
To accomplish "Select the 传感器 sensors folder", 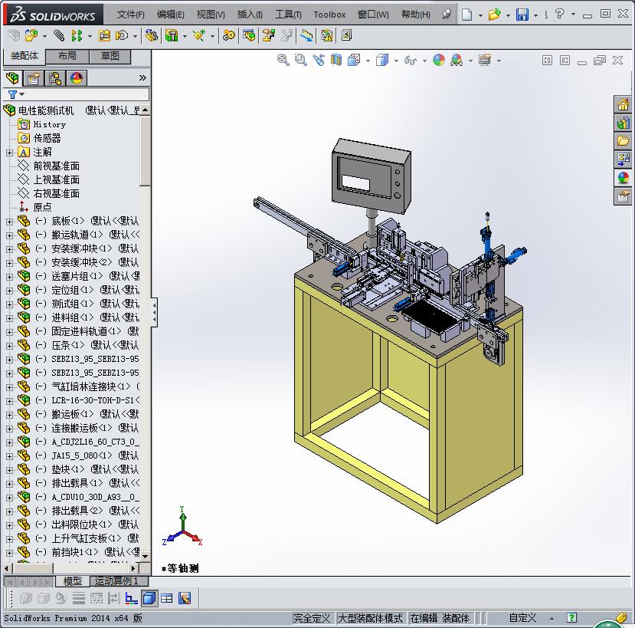I will tap(47, 138).
